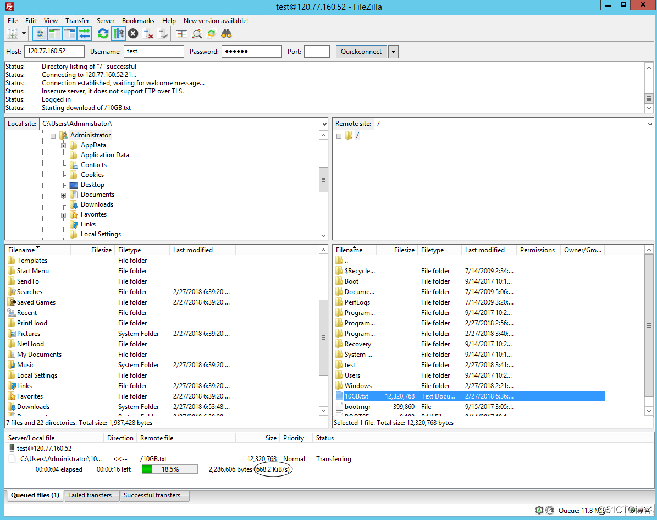
Task: Disconnect from the current server
Action: click(148, 34)
